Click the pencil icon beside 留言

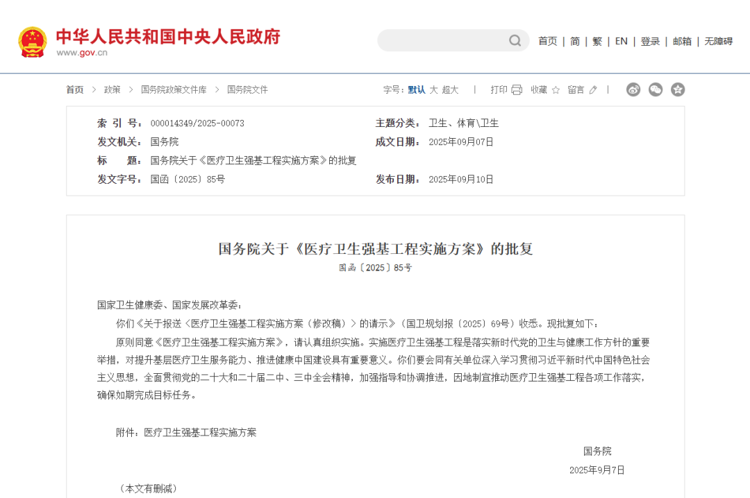[592, 89]
